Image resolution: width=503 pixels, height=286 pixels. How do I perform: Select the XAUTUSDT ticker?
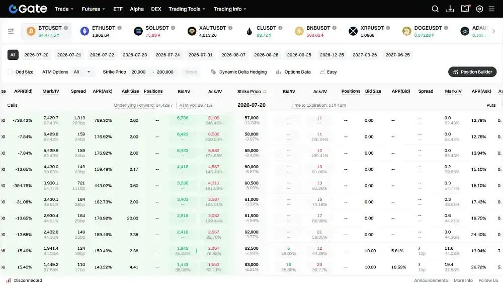click(x=210, y=31)
